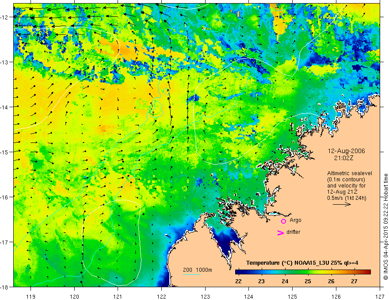Click latitude axis label -12
This screenshot has height=300, width=389.
[x=5, y=17]
